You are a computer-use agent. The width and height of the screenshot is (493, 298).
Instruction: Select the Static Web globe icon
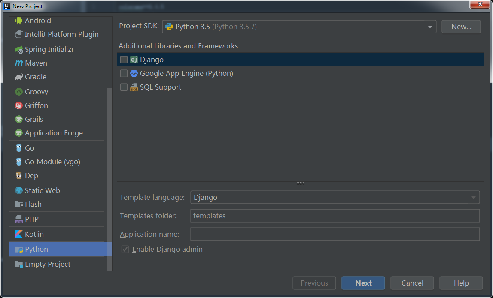click(x=19, y=191)
